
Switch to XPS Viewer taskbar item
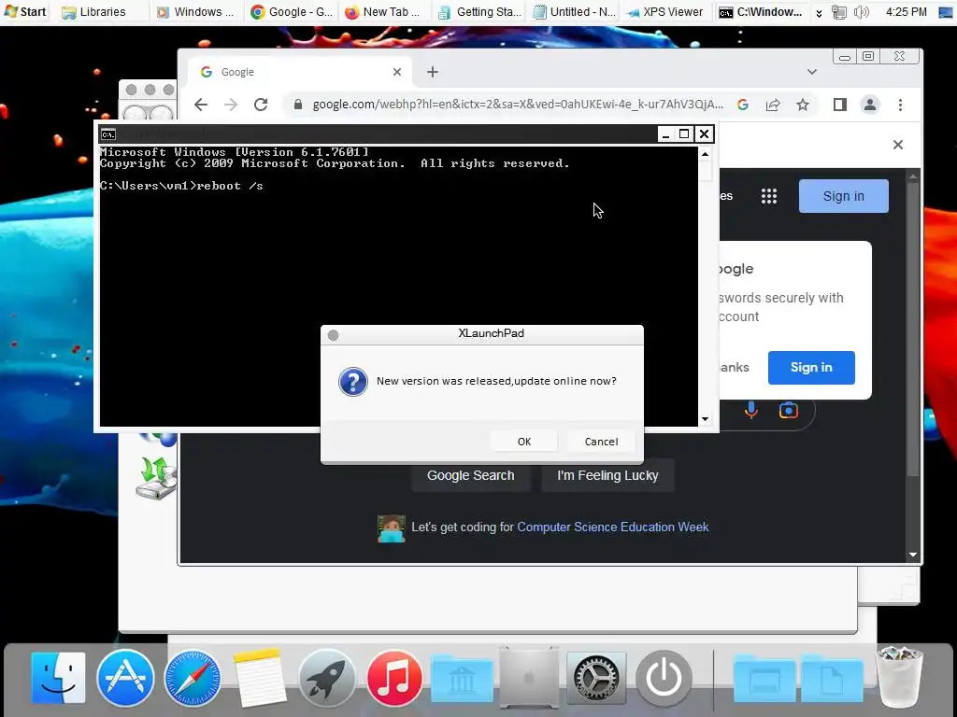click(x=667, y=11)
